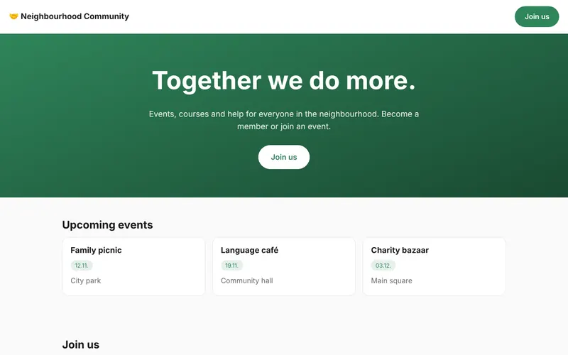568x355 pixels.
Task: Click the hero description paragraph
Action: click(x=283, y=120)
